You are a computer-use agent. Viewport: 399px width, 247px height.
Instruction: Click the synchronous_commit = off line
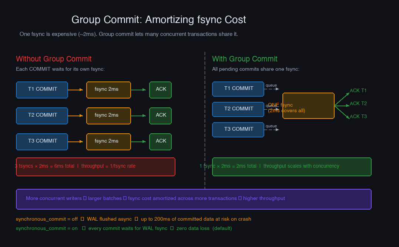tap(133, 219)
